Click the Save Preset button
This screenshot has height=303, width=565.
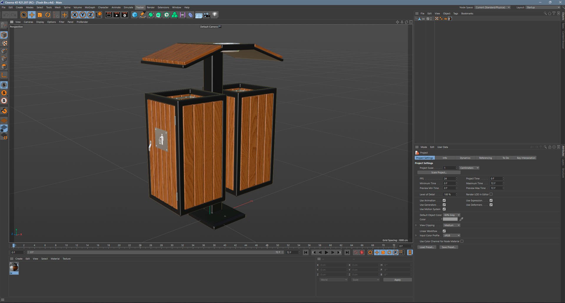[x=448, y=247]
